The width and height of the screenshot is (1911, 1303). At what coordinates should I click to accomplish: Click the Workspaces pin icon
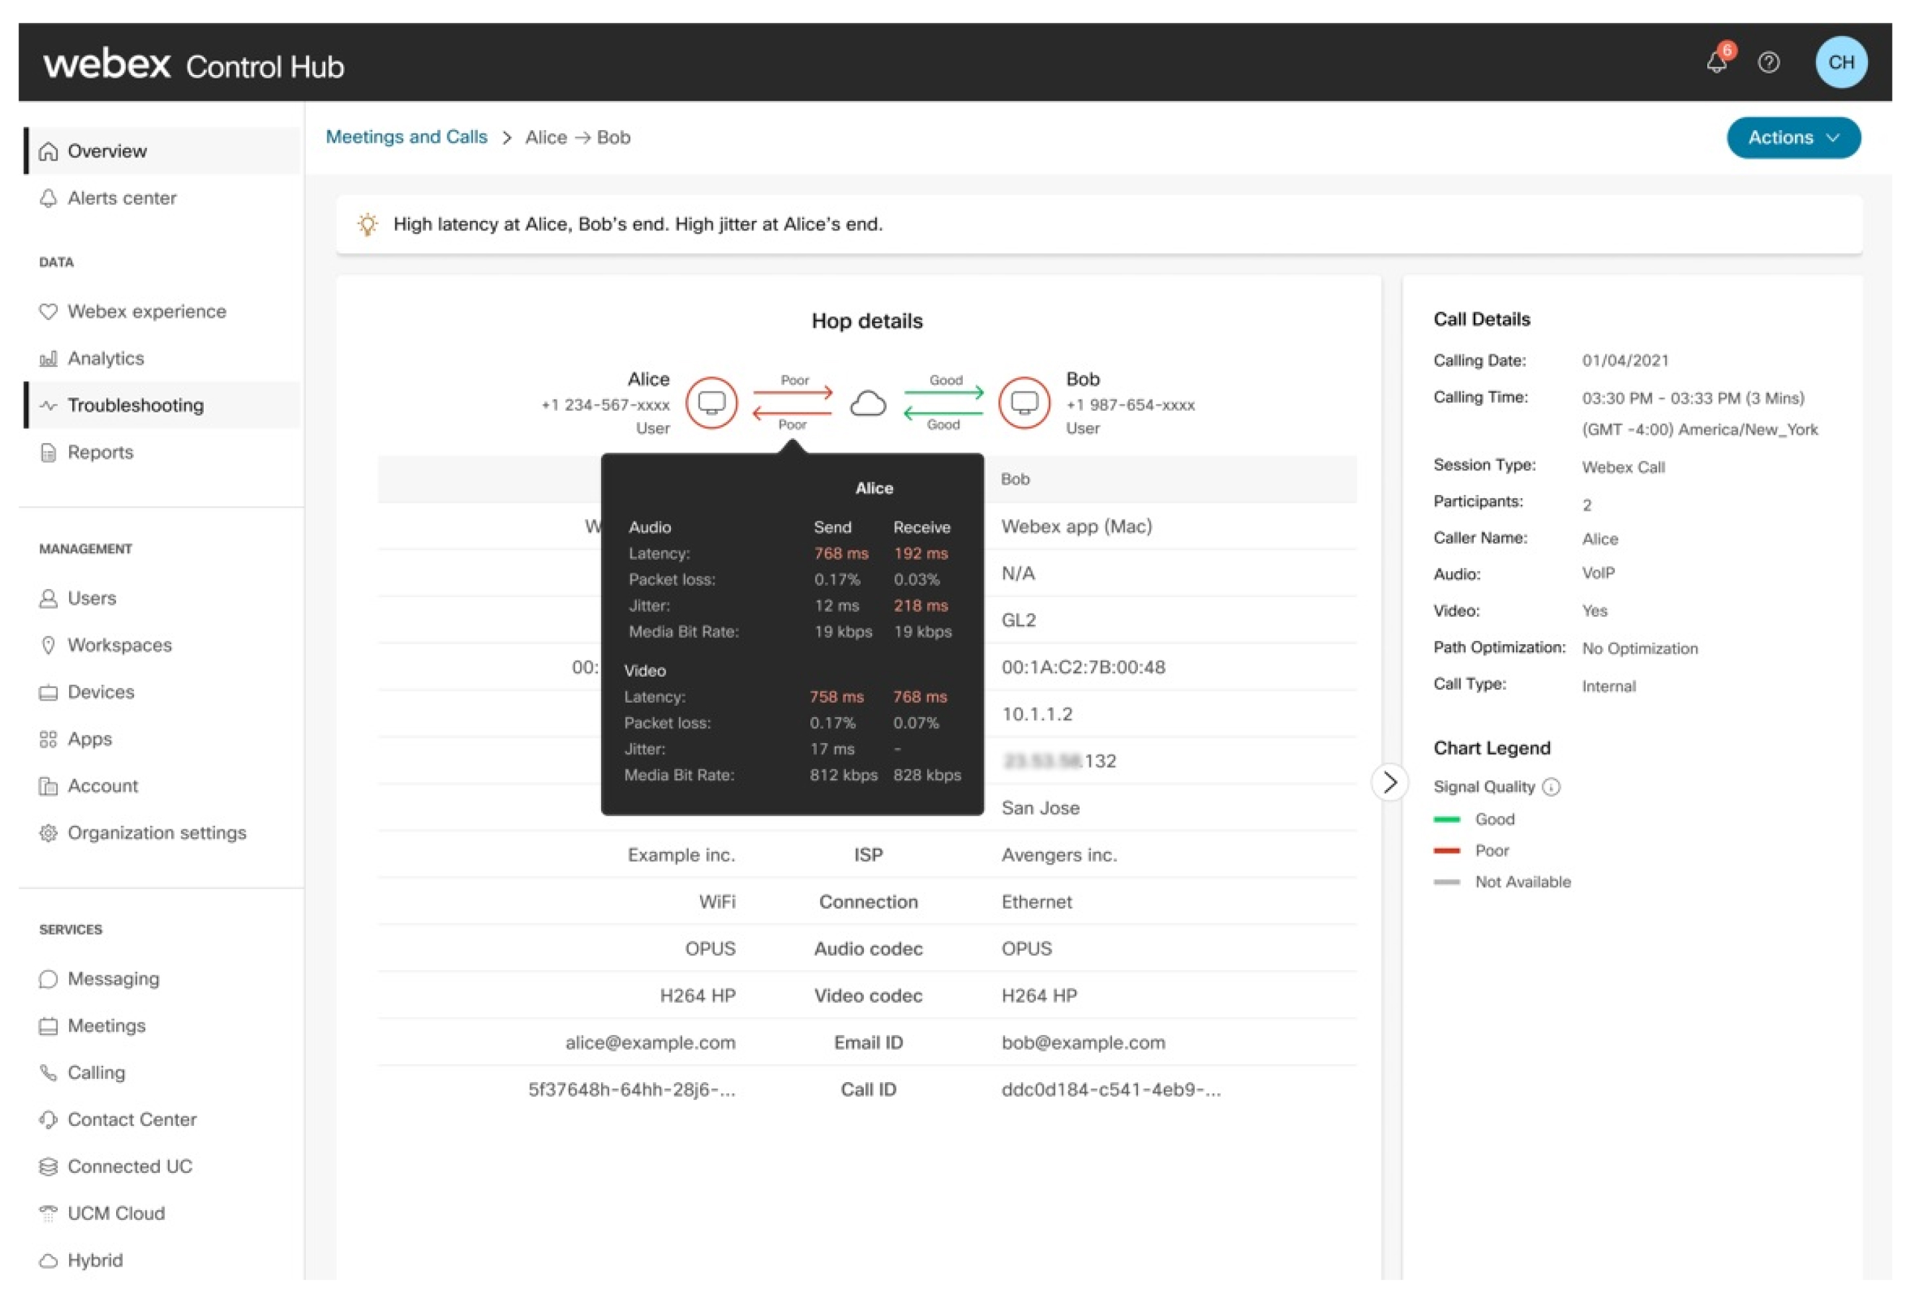pos(48,646)
